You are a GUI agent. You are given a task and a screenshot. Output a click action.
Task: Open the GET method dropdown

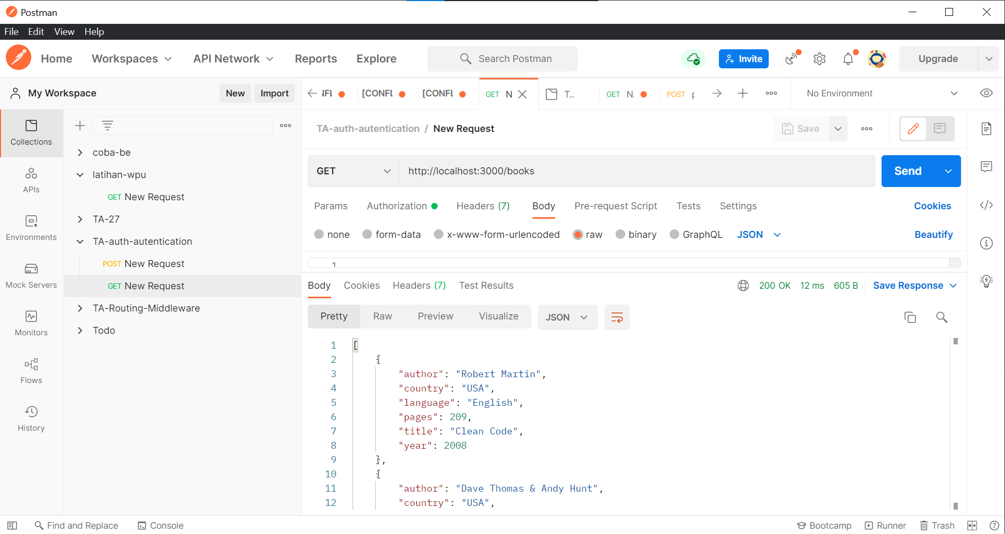[x=353, y=171]
